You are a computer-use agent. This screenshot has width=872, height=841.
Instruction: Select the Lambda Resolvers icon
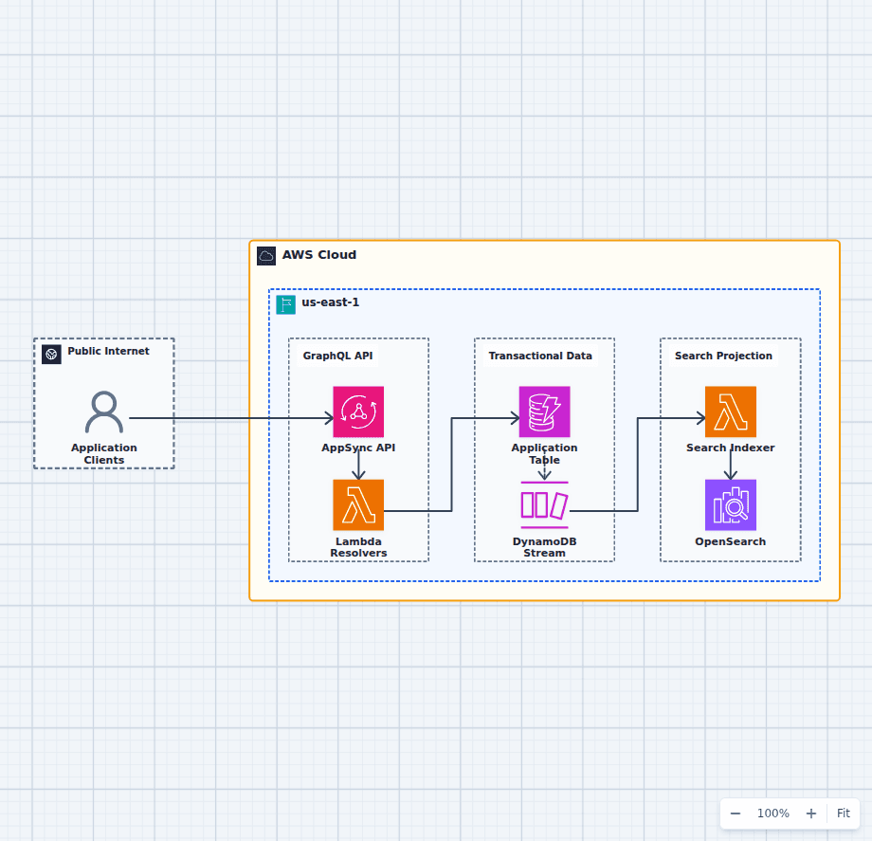pyautogui.click(x=358, y=505)
